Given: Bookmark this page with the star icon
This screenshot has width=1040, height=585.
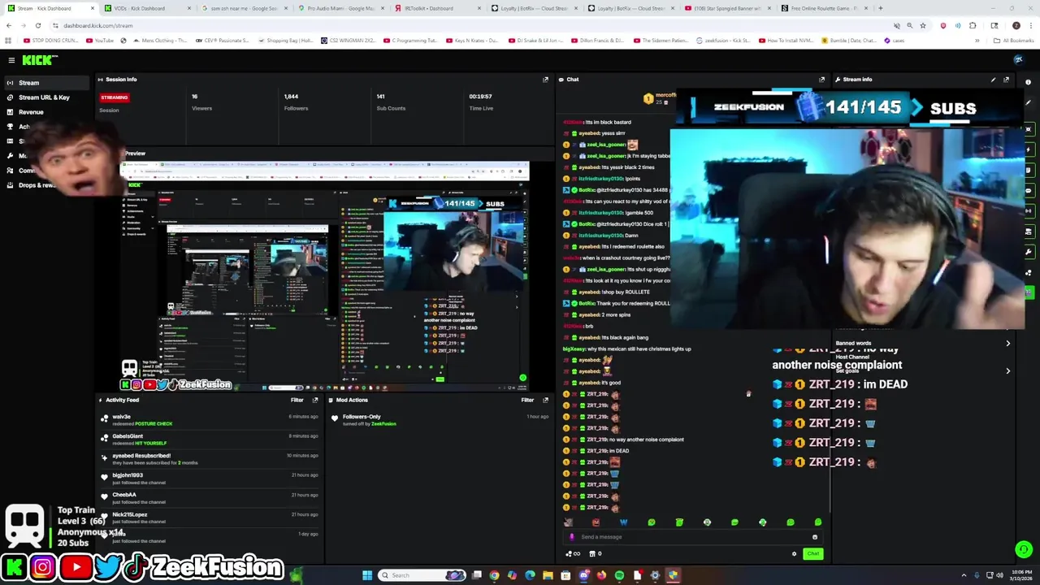Looking at the screenshot, I should [923, 26].
